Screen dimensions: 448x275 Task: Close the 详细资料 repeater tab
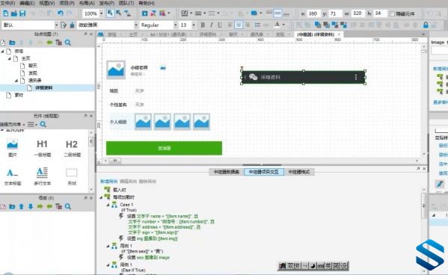click(x=339, y=34)
